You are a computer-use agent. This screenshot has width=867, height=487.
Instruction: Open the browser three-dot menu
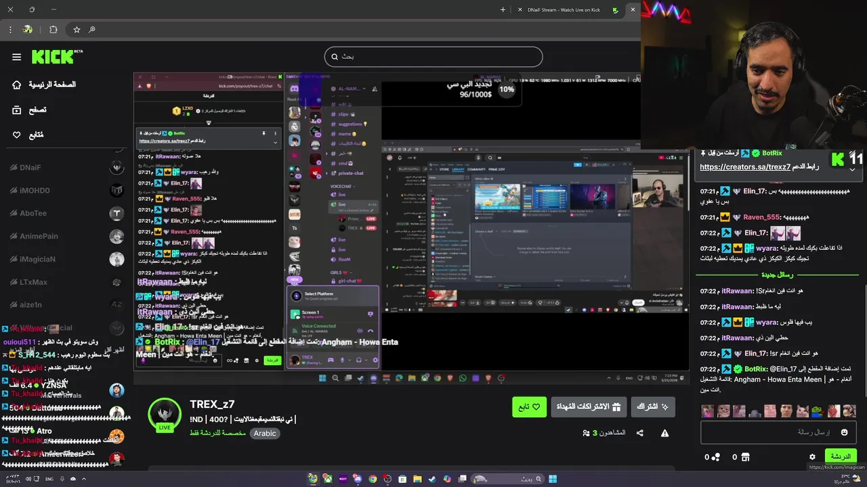coord(10,29)
